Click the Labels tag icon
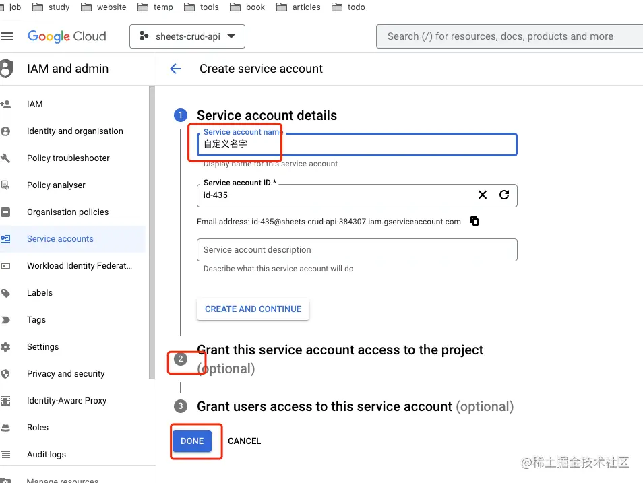The height and width of the screenshot is (483, 643). pyautogui.click(x=9, y=292)
